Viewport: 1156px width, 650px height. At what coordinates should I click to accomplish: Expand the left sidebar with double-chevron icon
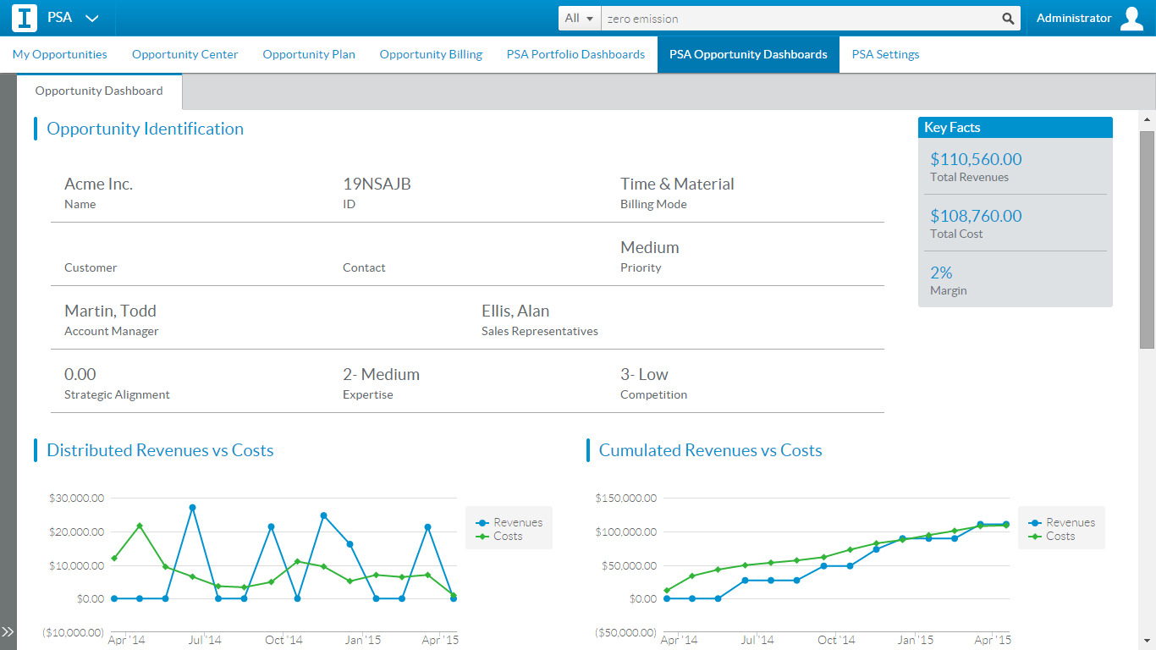(x=8, y=631)
